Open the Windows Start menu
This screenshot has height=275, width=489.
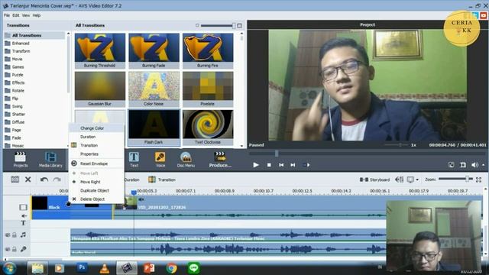click(9, 268)
